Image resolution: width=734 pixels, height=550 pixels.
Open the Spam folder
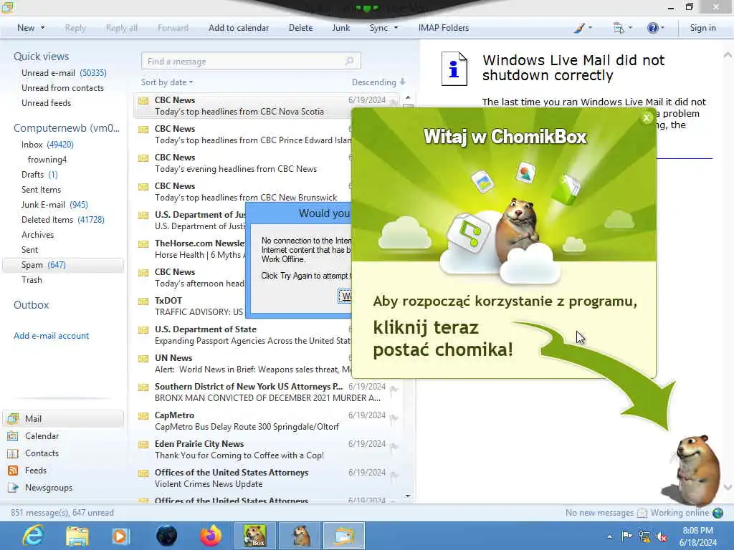coord(63,265)
